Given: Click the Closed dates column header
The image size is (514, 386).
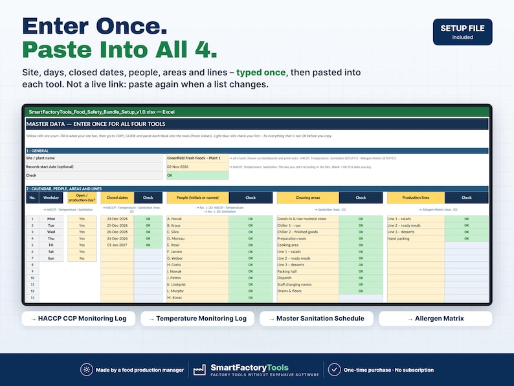Looking at the screenshot, I should coord(117,198).
